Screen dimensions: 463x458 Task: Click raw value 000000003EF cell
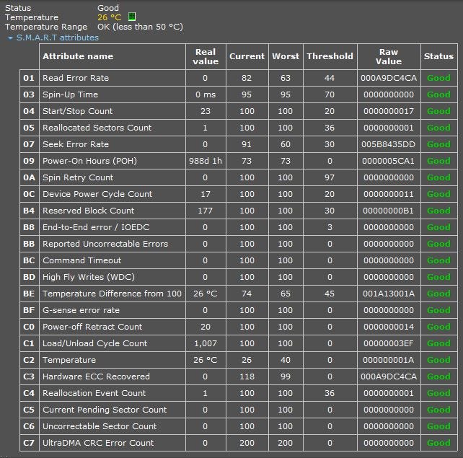[389, 343]
